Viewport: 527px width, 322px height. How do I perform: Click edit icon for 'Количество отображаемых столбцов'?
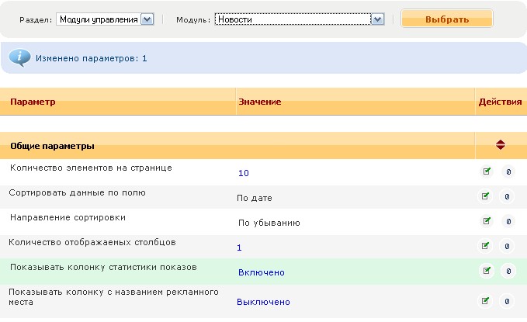[x=487, y=246]
